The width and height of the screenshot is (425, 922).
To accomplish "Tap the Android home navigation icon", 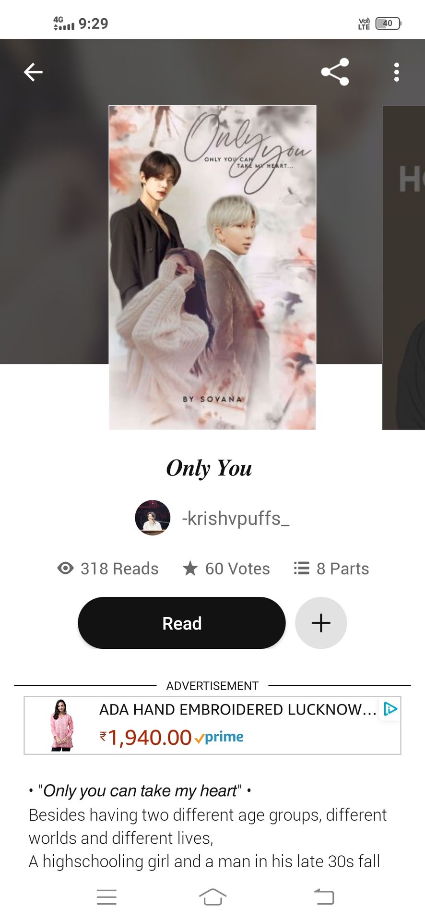I will [x=212, y=897].
